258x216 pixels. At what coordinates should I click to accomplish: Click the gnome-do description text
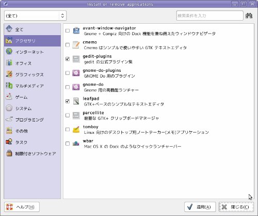click(x=111, y=90)
